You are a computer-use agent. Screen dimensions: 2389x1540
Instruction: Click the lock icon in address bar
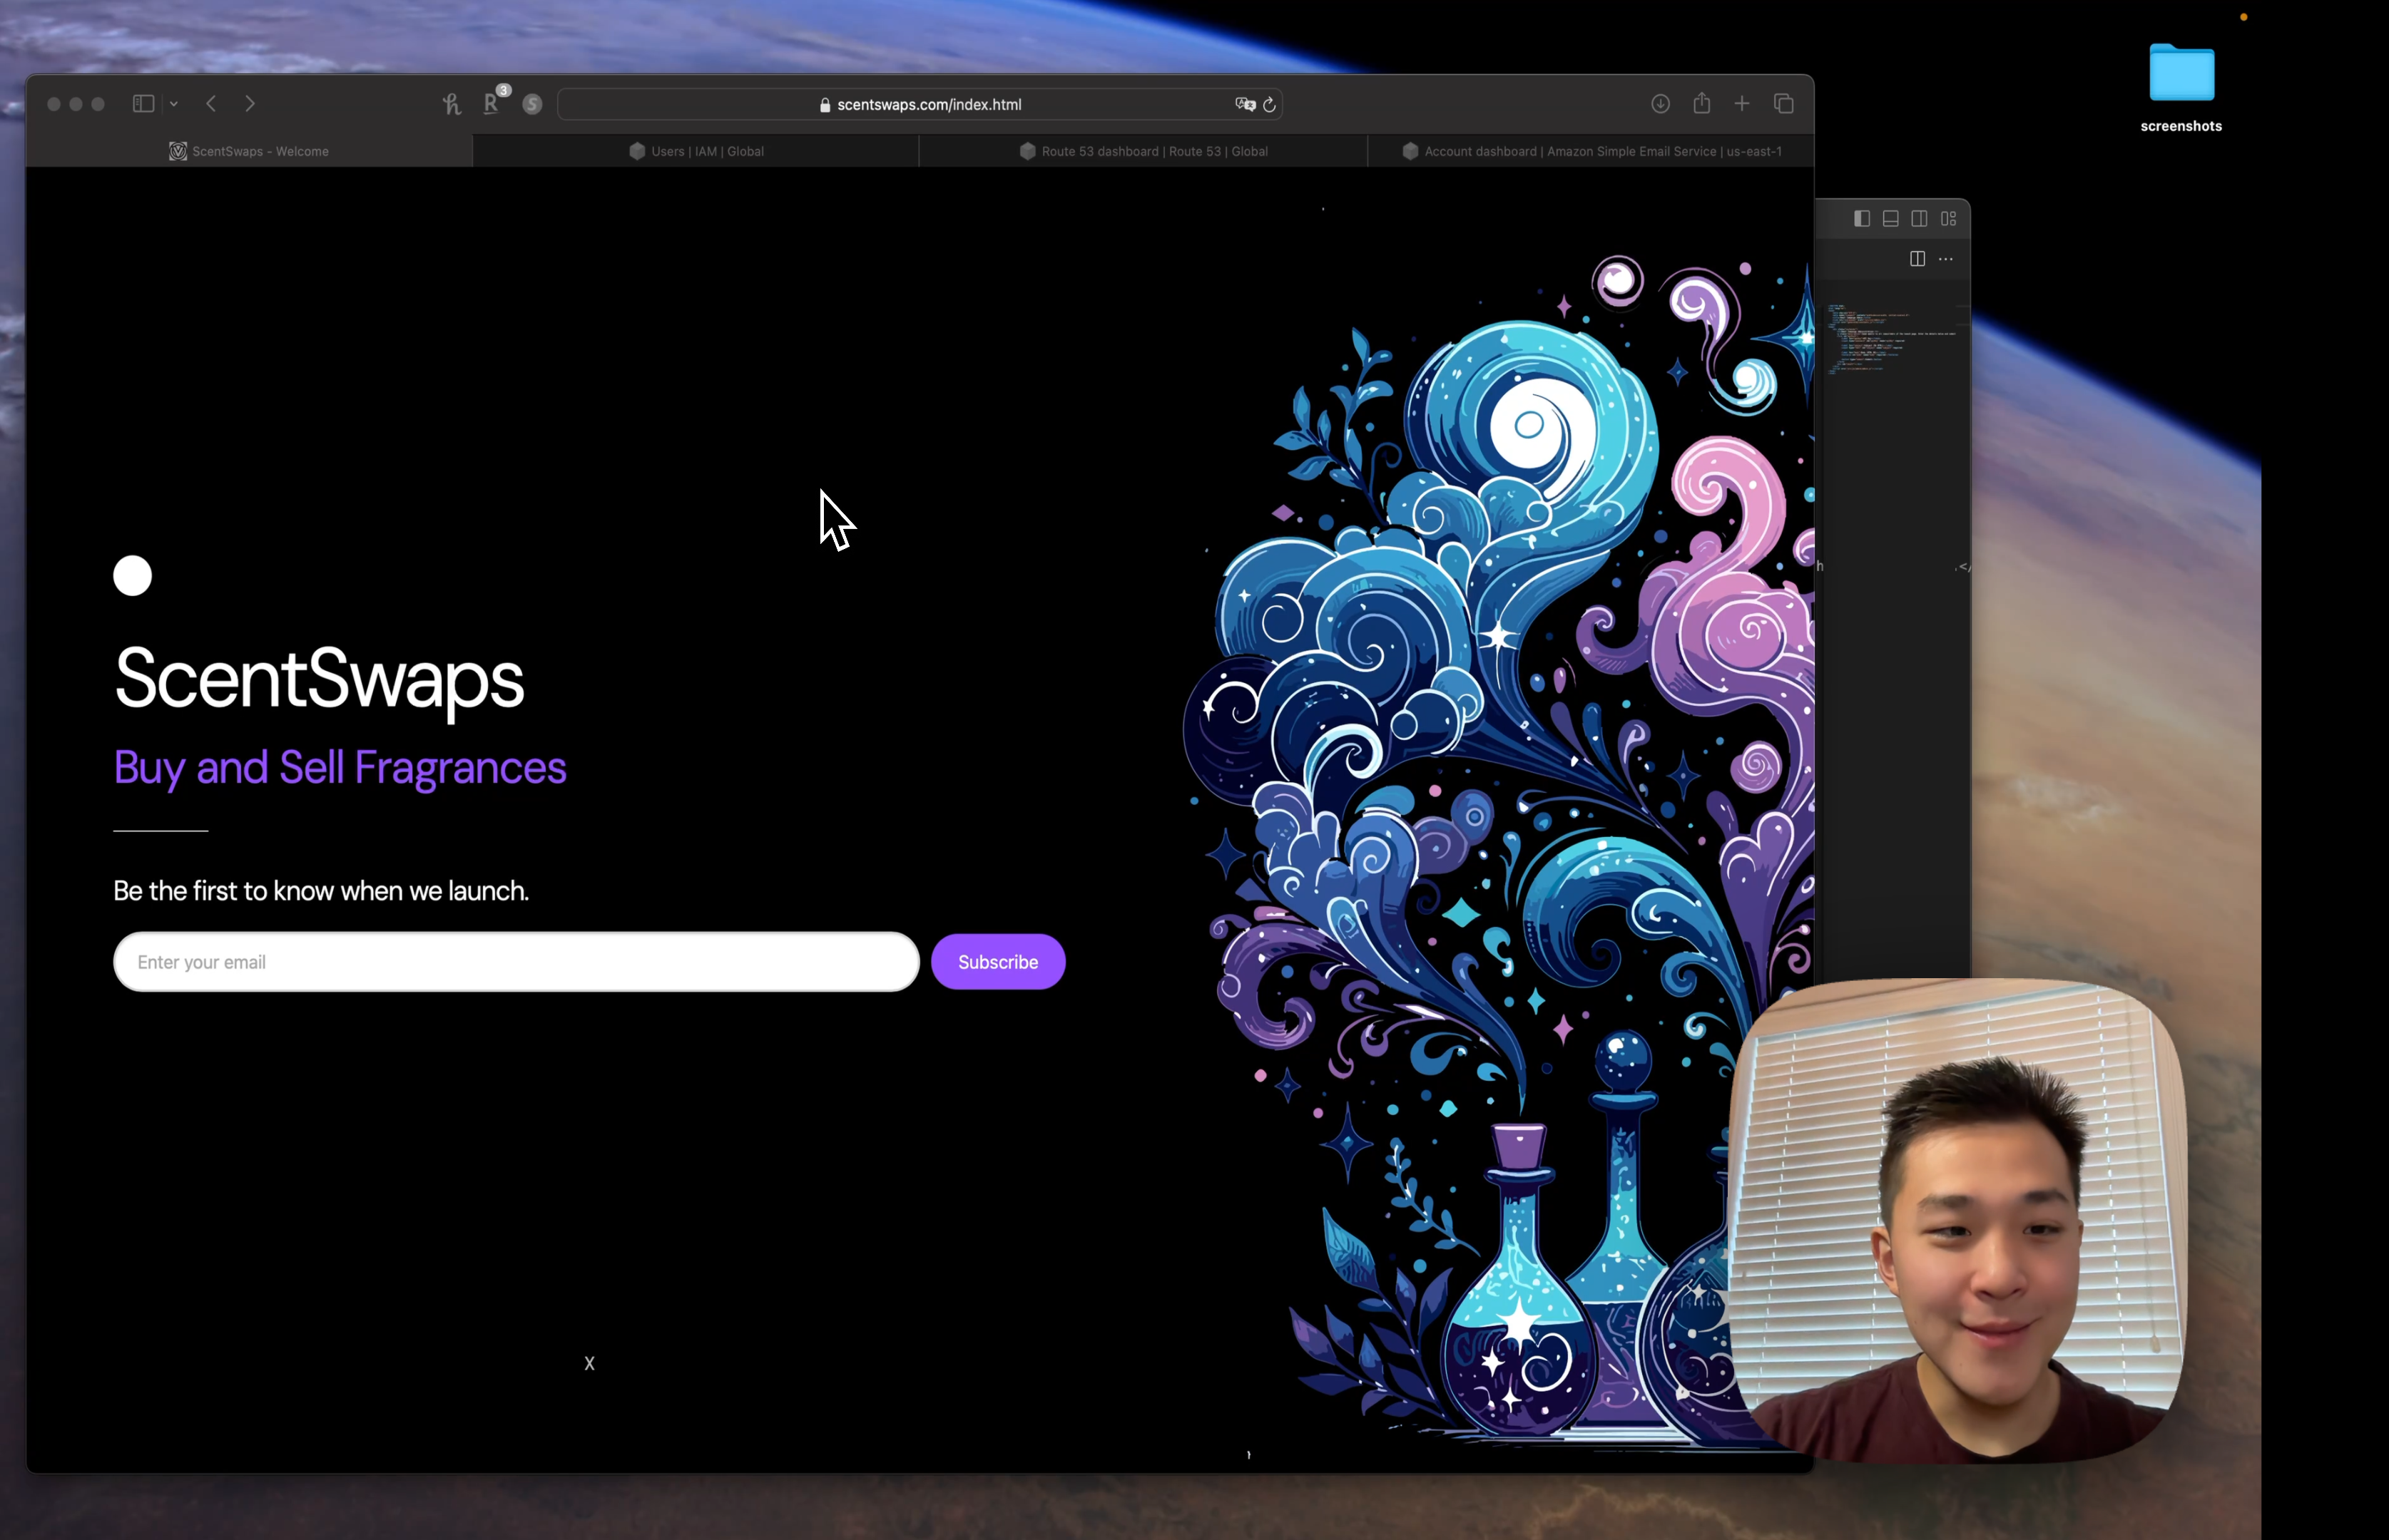(x=825, y=105)
